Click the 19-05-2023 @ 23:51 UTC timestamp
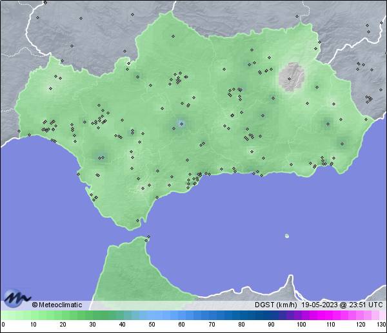The image size is (387, 333). coord(342,305)
